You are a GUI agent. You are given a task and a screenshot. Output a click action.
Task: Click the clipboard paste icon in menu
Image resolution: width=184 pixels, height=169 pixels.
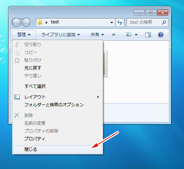(x=17, y=60)
